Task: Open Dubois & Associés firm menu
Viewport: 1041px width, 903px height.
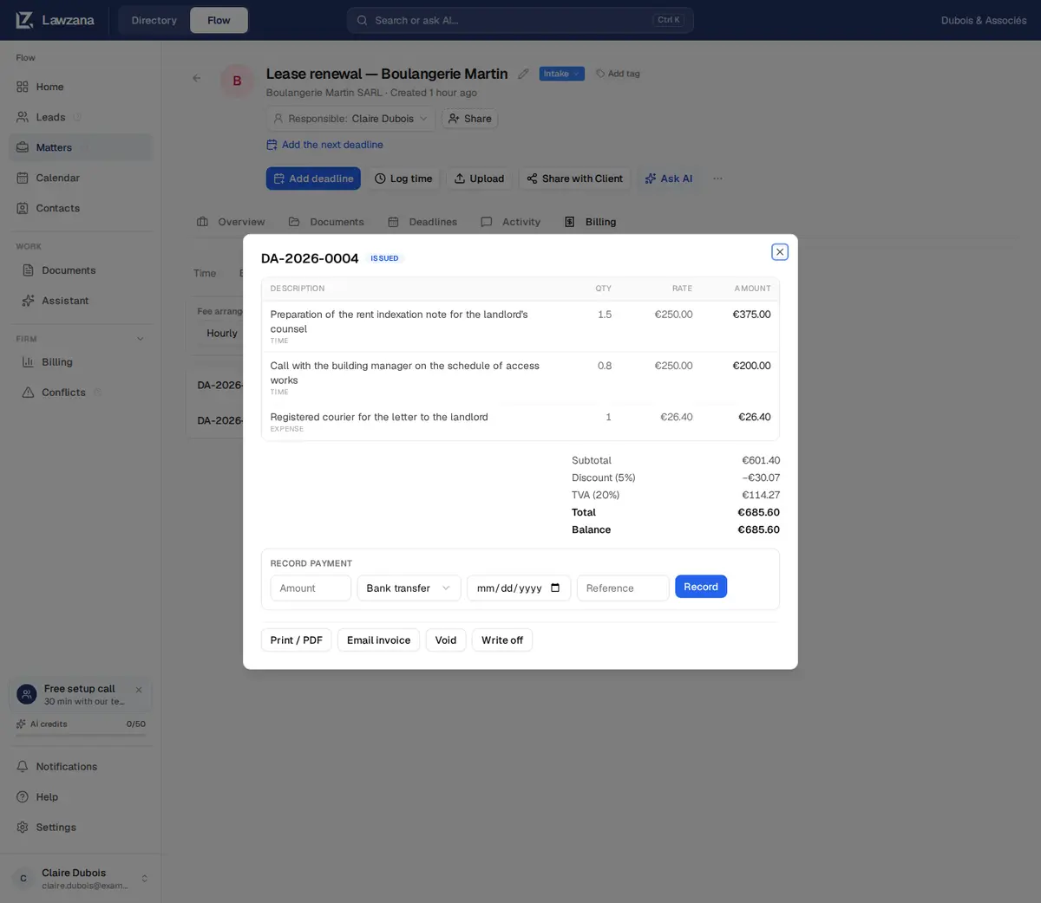Action: 984,20
